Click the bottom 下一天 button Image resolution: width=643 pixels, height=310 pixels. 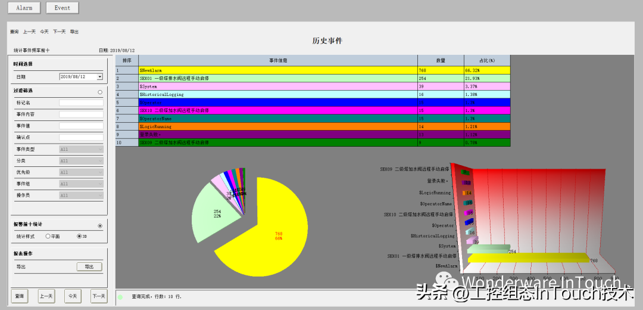98,296
